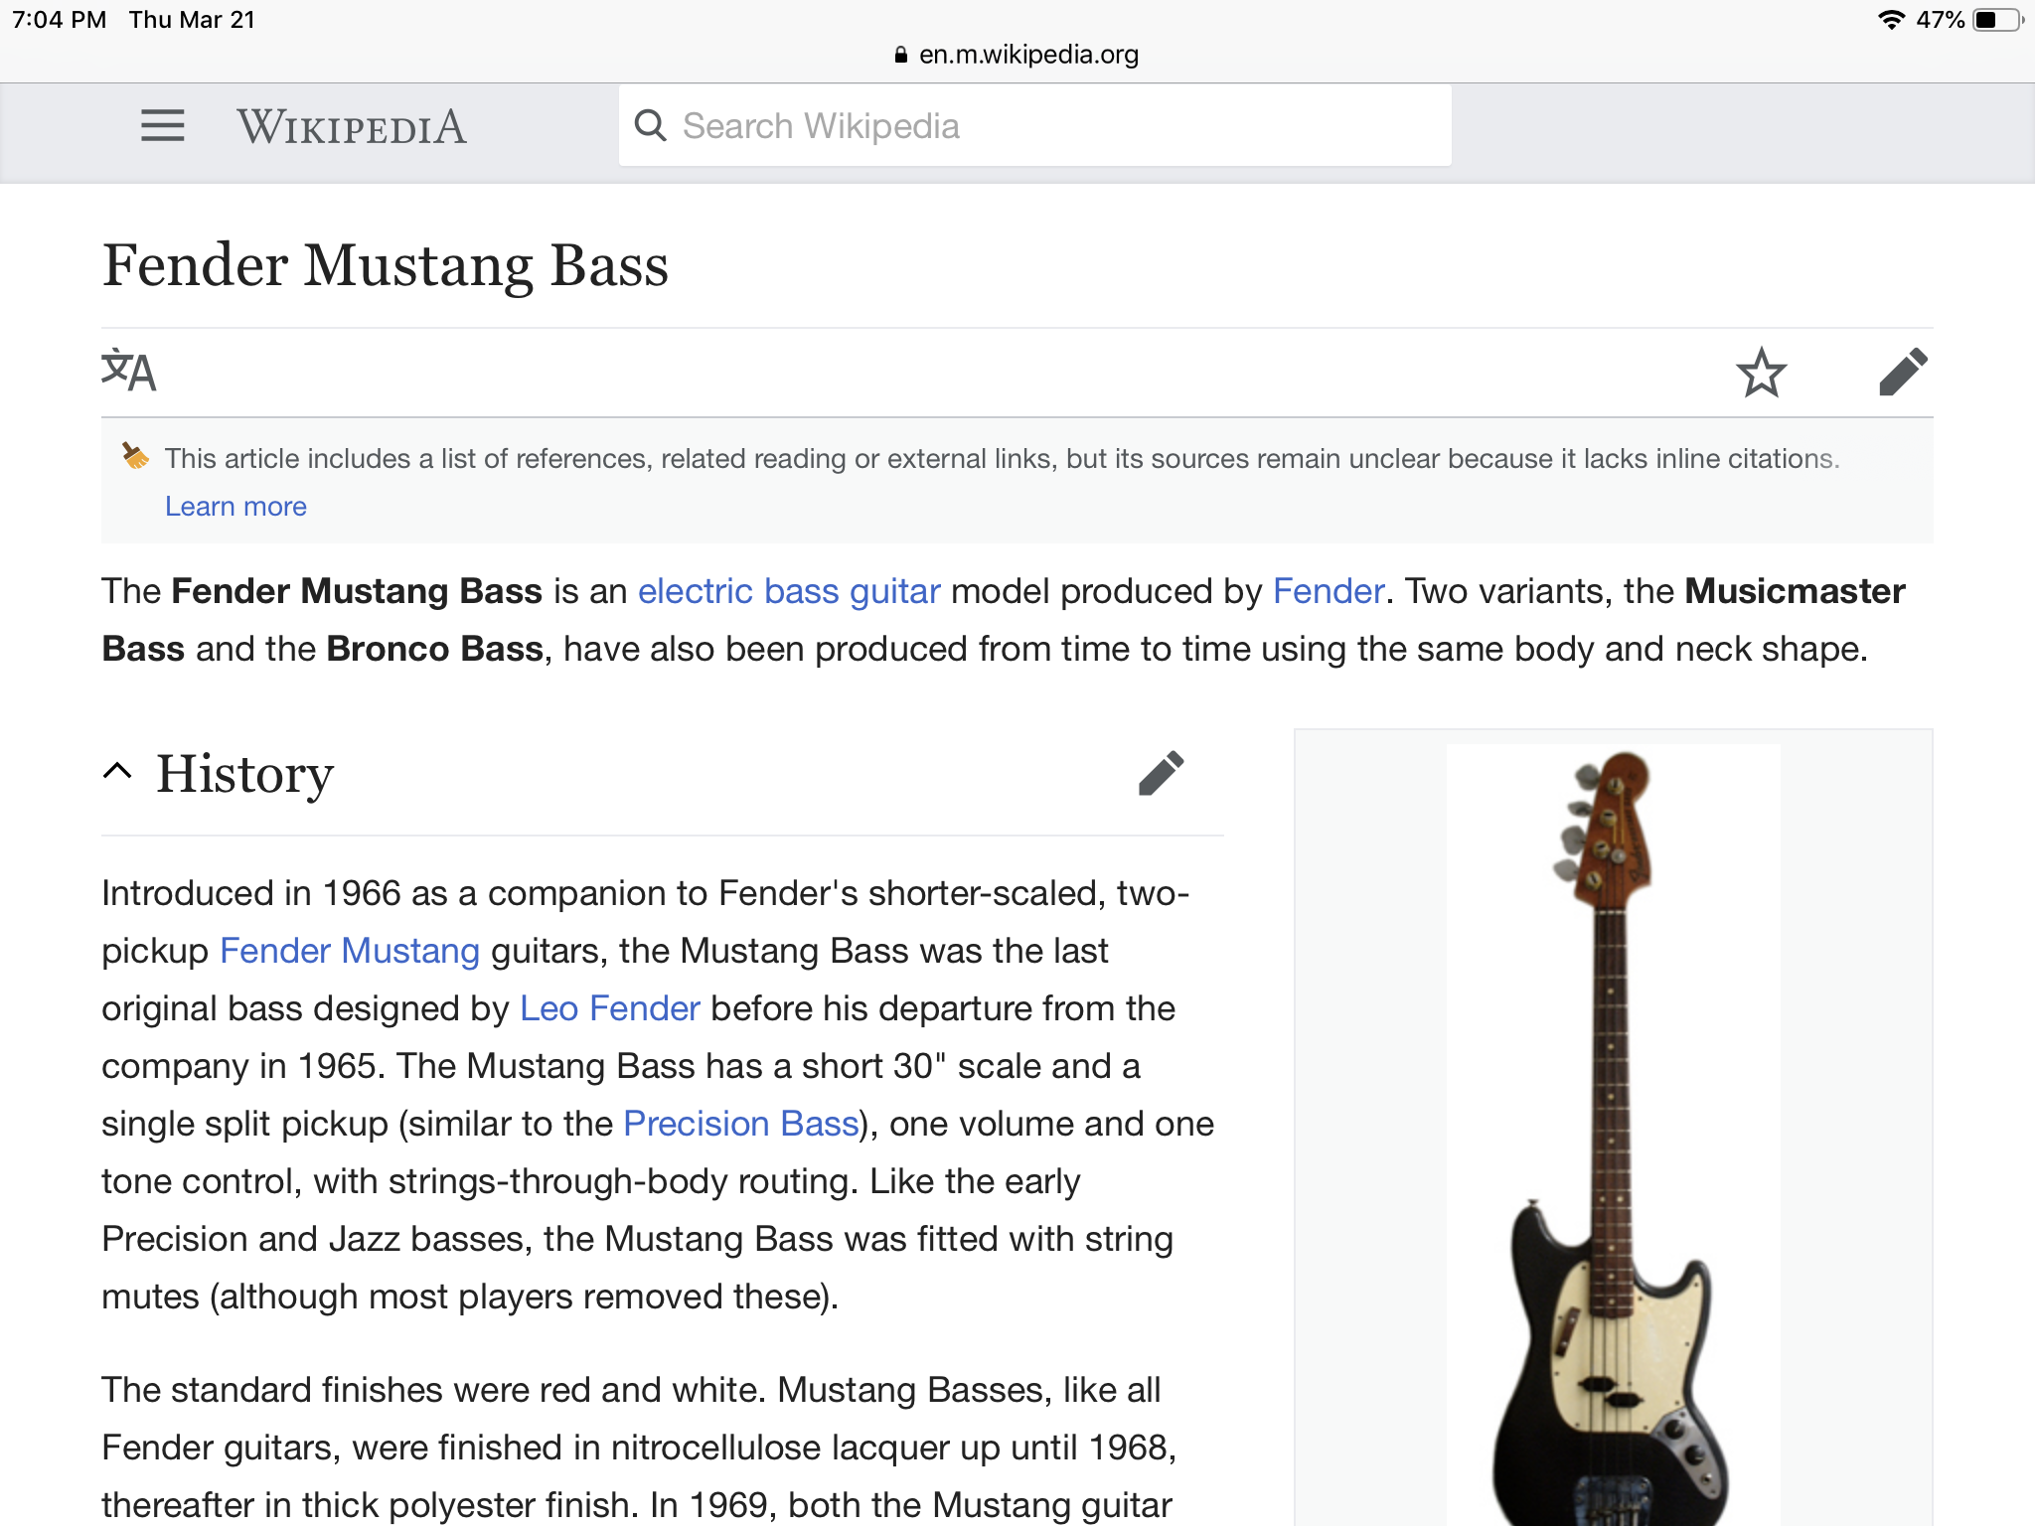
Task: Click the search magnifier icon
Action: tap(651, 126)
